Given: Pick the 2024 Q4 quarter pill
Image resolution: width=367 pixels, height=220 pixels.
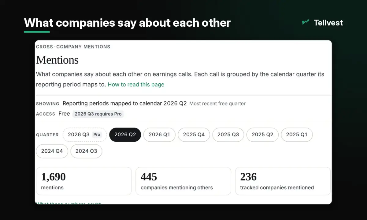Looking at the screenshot, I should pos(52,151).
